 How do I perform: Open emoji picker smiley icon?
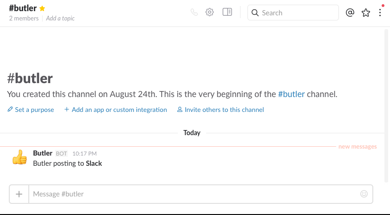point(364,194)
